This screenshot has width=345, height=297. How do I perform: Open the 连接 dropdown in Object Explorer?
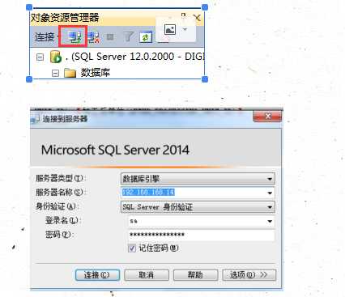pyautogui.click(x=46, y=36)
